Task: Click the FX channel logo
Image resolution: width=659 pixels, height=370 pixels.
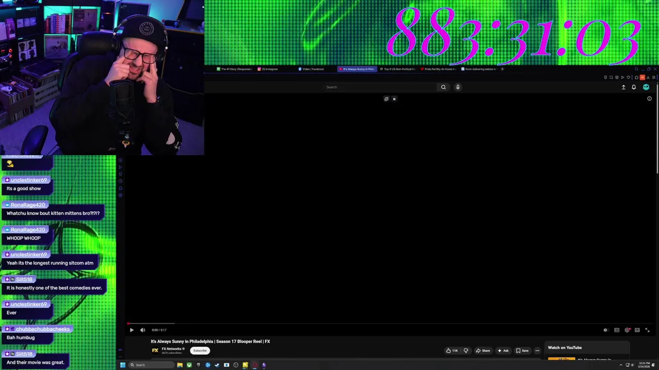Action: point(155,350)
